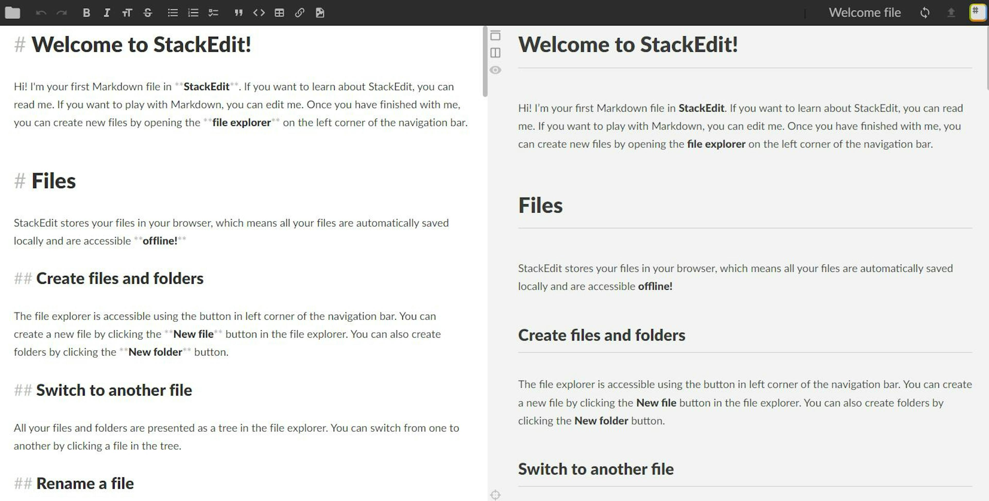Click the "Files" heading in editor
This screenshot has height=501, width=989.
(x=53, y=181)
